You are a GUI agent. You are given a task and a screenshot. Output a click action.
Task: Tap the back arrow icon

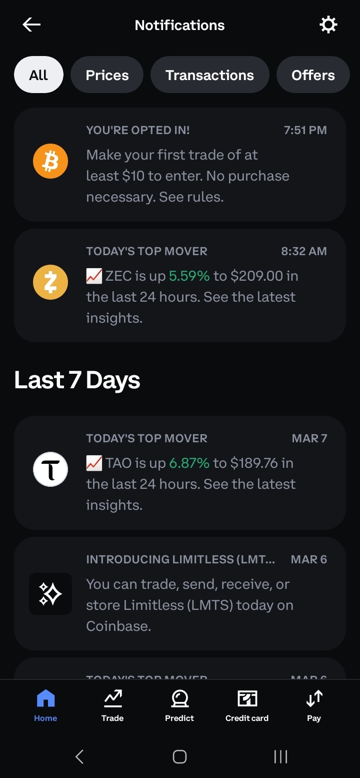[31, 25]
